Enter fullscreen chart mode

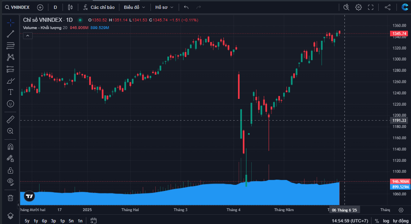pyautogui.click(x=371, y=7)
